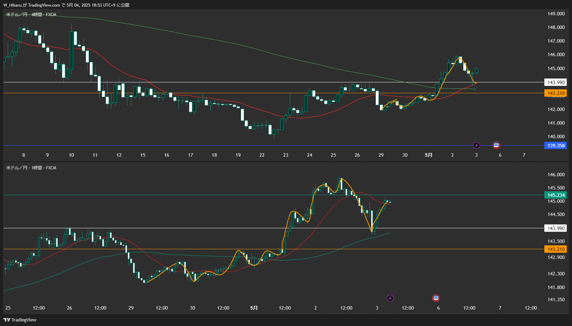Click the 142.900 price axis value
572x326 pixels.
tap(556, 257)
